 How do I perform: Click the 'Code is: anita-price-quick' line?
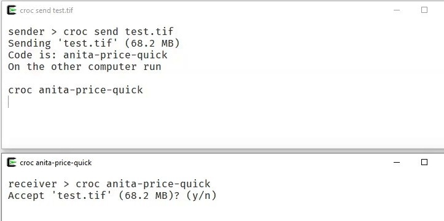88,55
